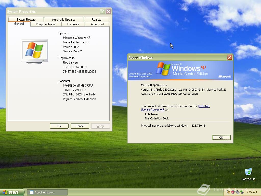Click the '523,760 KB' memory value

pyautogui.click(x=198, y=126)
